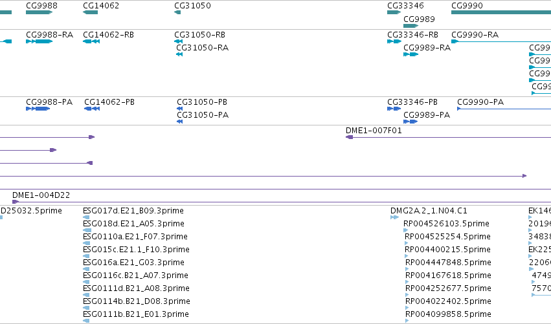Screen dimensions: 551x324
Task: Click EST RP004400215.5prime
Action: [x=447, y=250]
